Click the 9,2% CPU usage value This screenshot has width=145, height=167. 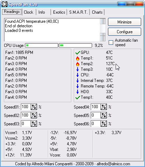[x=99, y=46]
